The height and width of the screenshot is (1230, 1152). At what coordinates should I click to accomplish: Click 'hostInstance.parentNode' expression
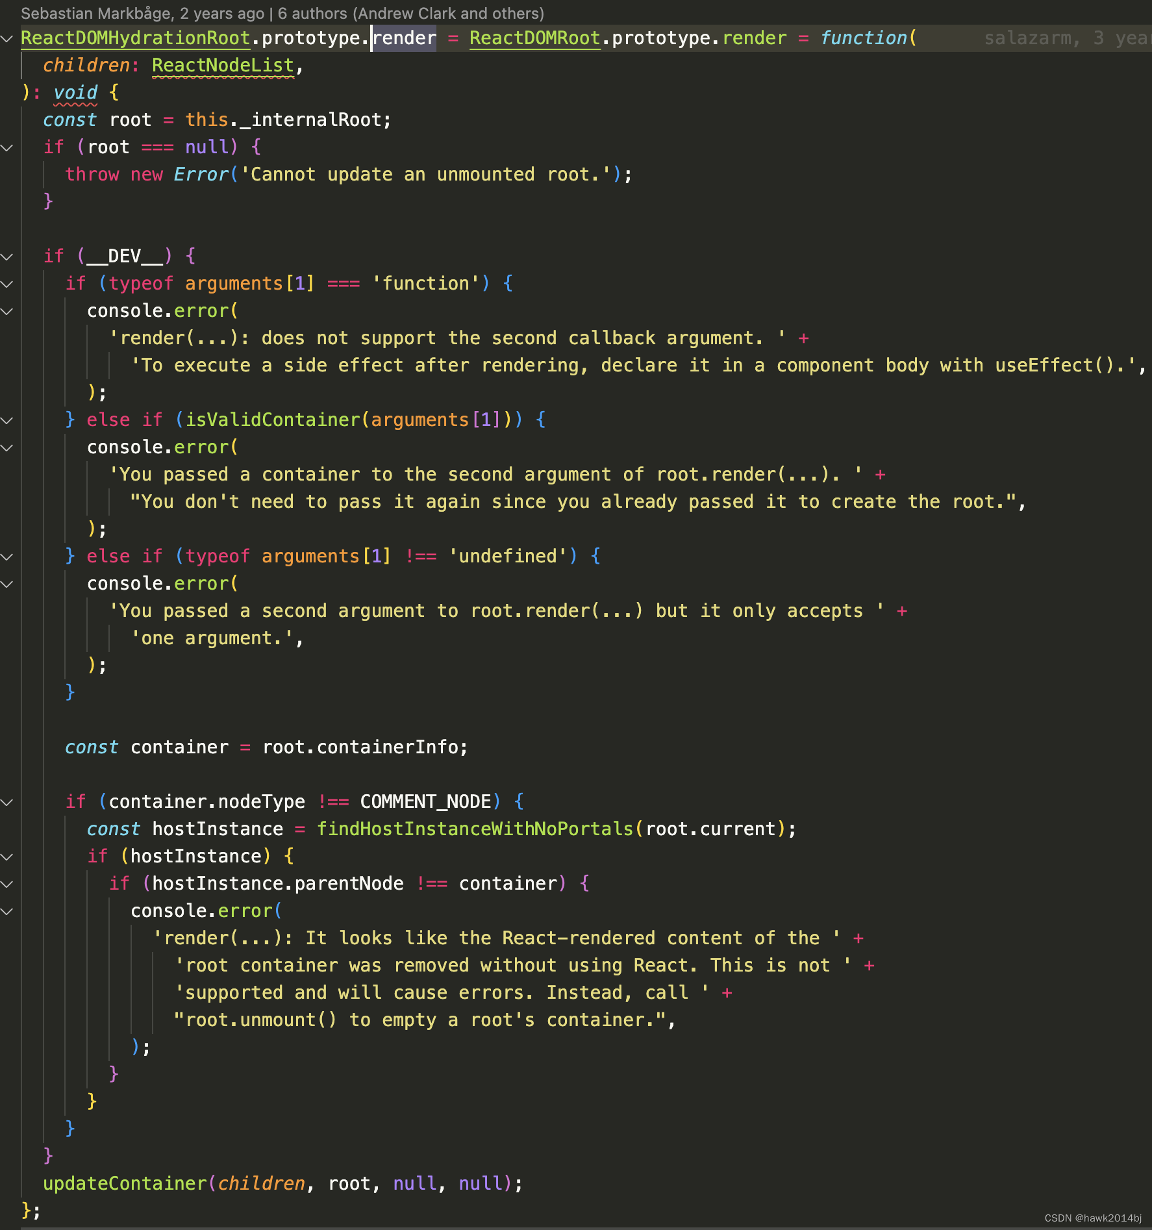point(278,884)
